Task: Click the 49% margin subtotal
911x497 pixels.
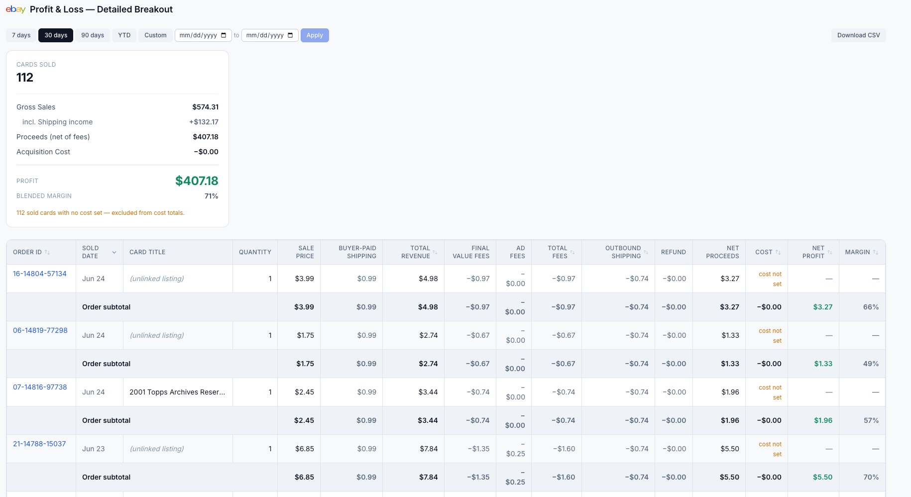Action: click(871, 364)
